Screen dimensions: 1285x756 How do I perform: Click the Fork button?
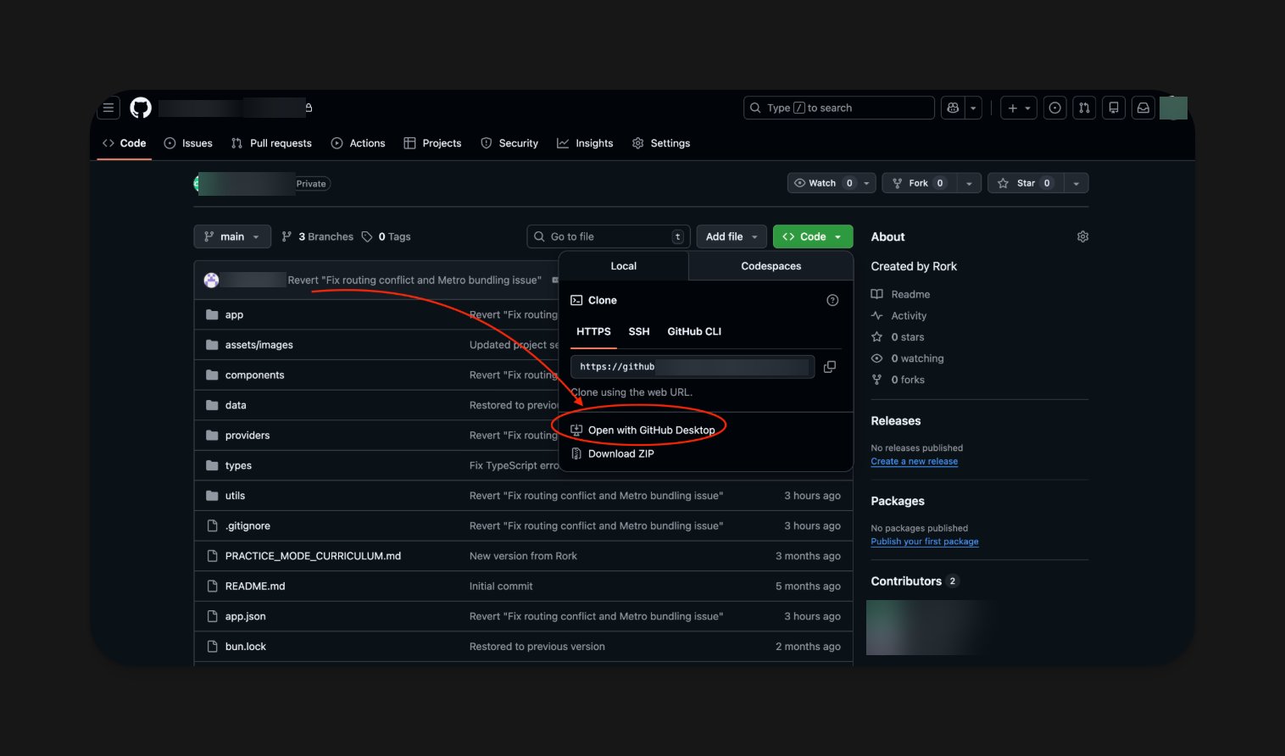pos(919,183)
